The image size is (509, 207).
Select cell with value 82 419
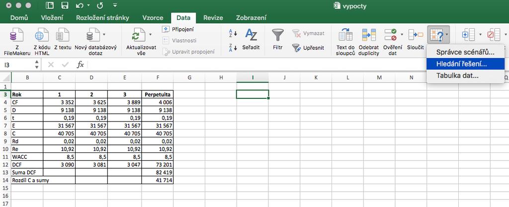(158, 172)
